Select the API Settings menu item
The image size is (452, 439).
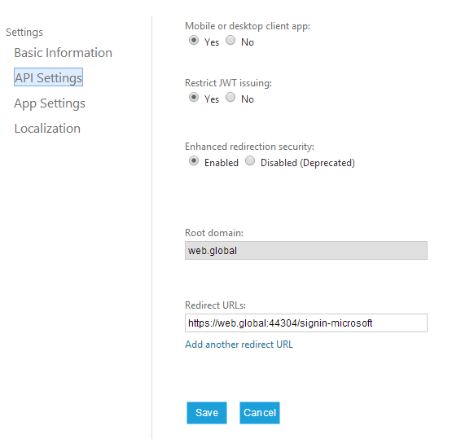point(48,77)
